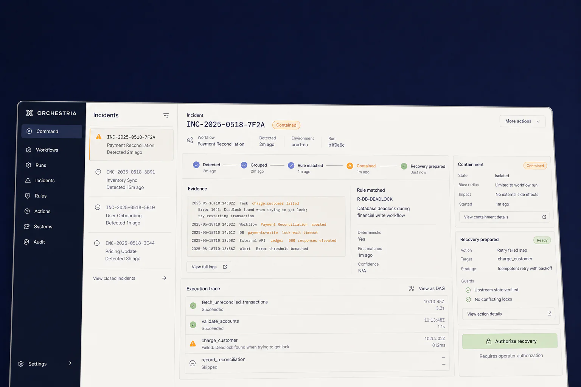Click the Actions sidebar icon
The image size is (581, 387).
27,211
